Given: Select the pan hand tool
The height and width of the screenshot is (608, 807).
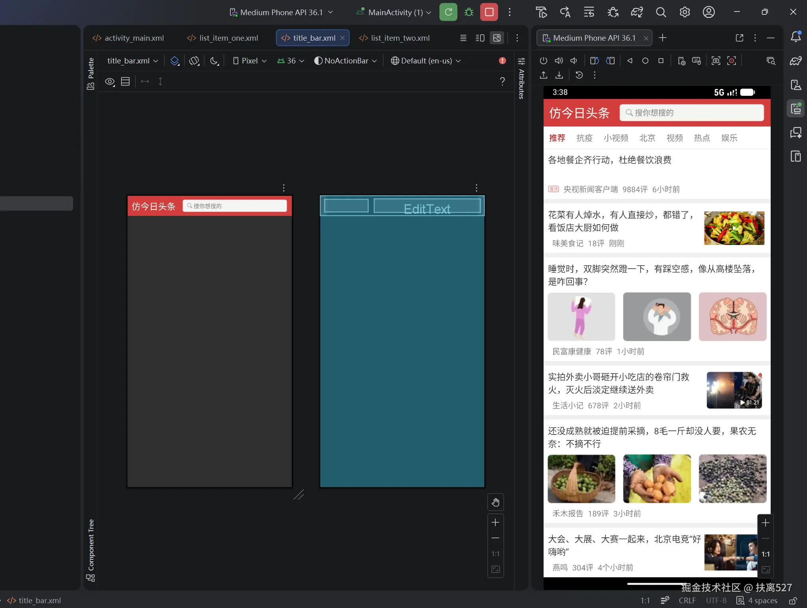Looking at the screenshot, I should pyautogui.click(x=495, y=502).
